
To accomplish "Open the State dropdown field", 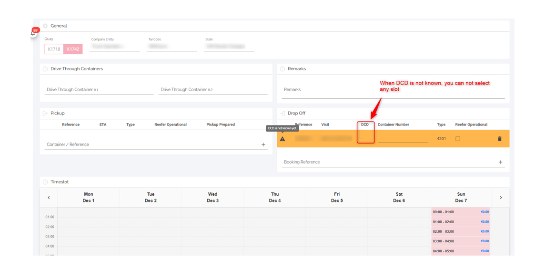I will click(229, 47).
